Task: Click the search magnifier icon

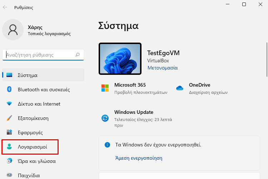Action: [x=78, y=55]
